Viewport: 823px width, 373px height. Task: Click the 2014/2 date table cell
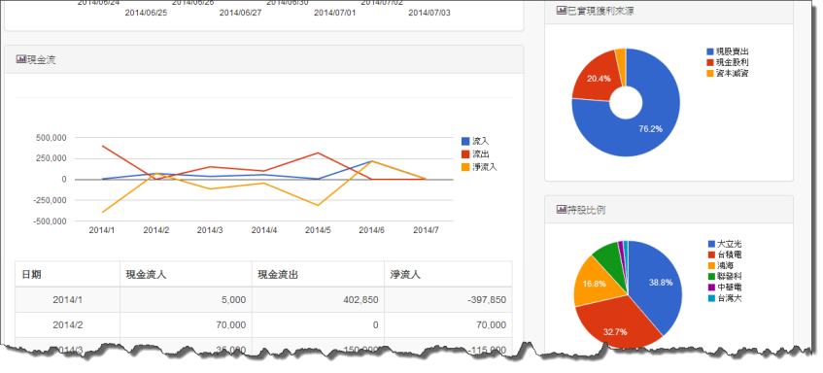(x=68, y=324)
